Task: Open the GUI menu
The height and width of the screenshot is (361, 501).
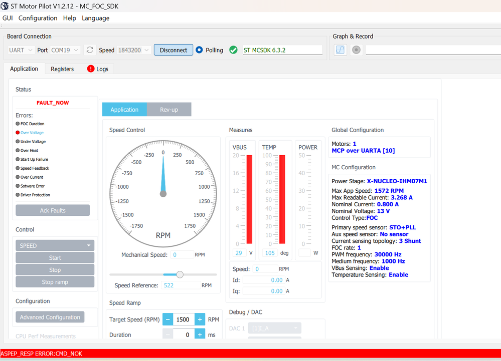Action: [8, 18]
